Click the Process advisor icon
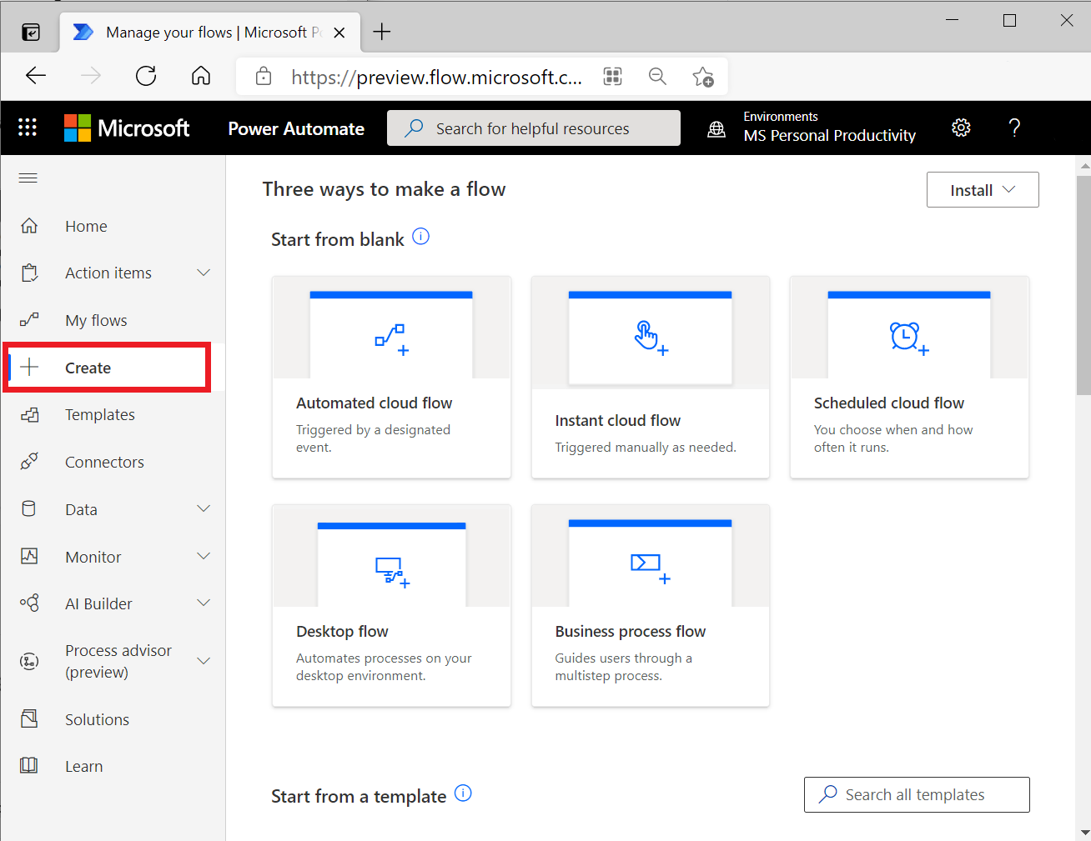Viewport: 1091px width, 841px height. click(x=29, y=661)
